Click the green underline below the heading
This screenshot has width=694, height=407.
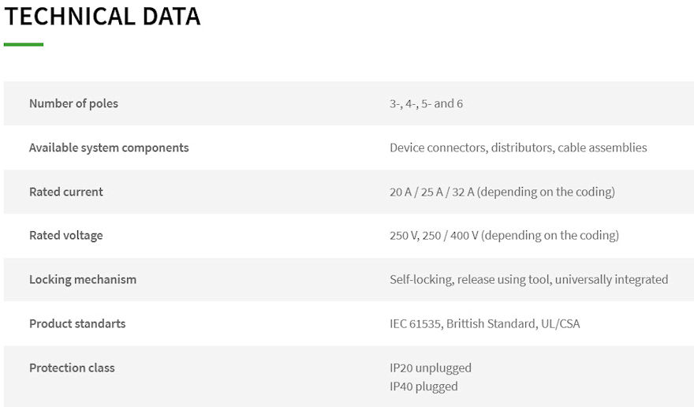click(24, 45)
